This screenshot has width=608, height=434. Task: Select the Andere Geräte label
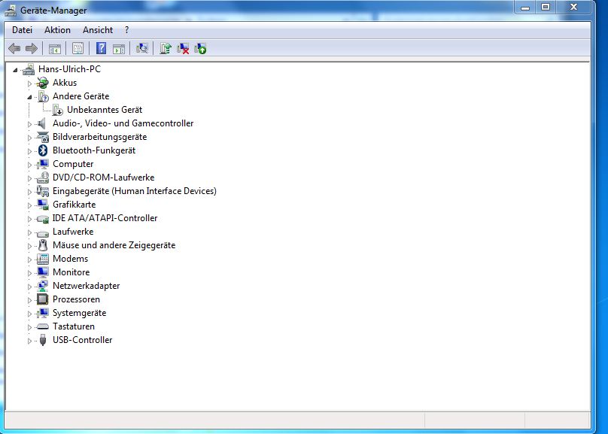[x=81, y=96]
